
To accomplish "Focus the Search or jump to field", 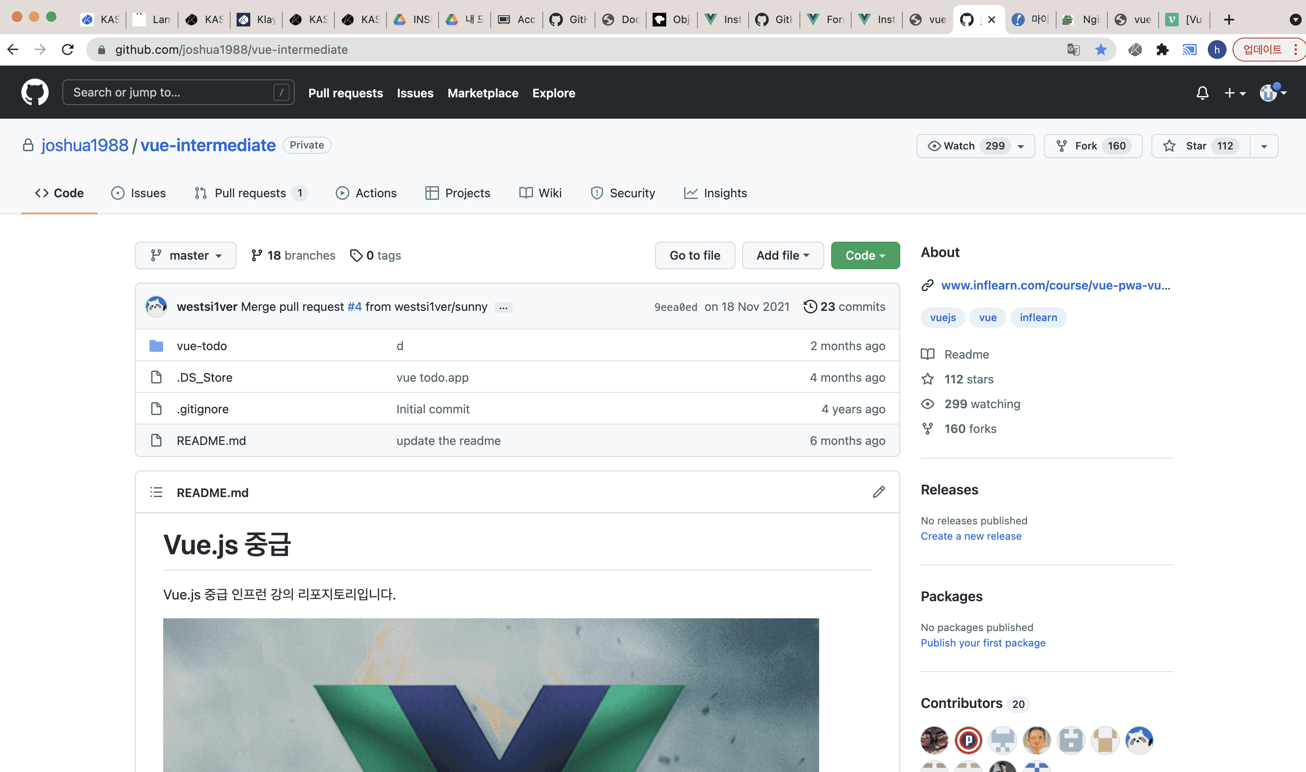I will tap(172, 93).
